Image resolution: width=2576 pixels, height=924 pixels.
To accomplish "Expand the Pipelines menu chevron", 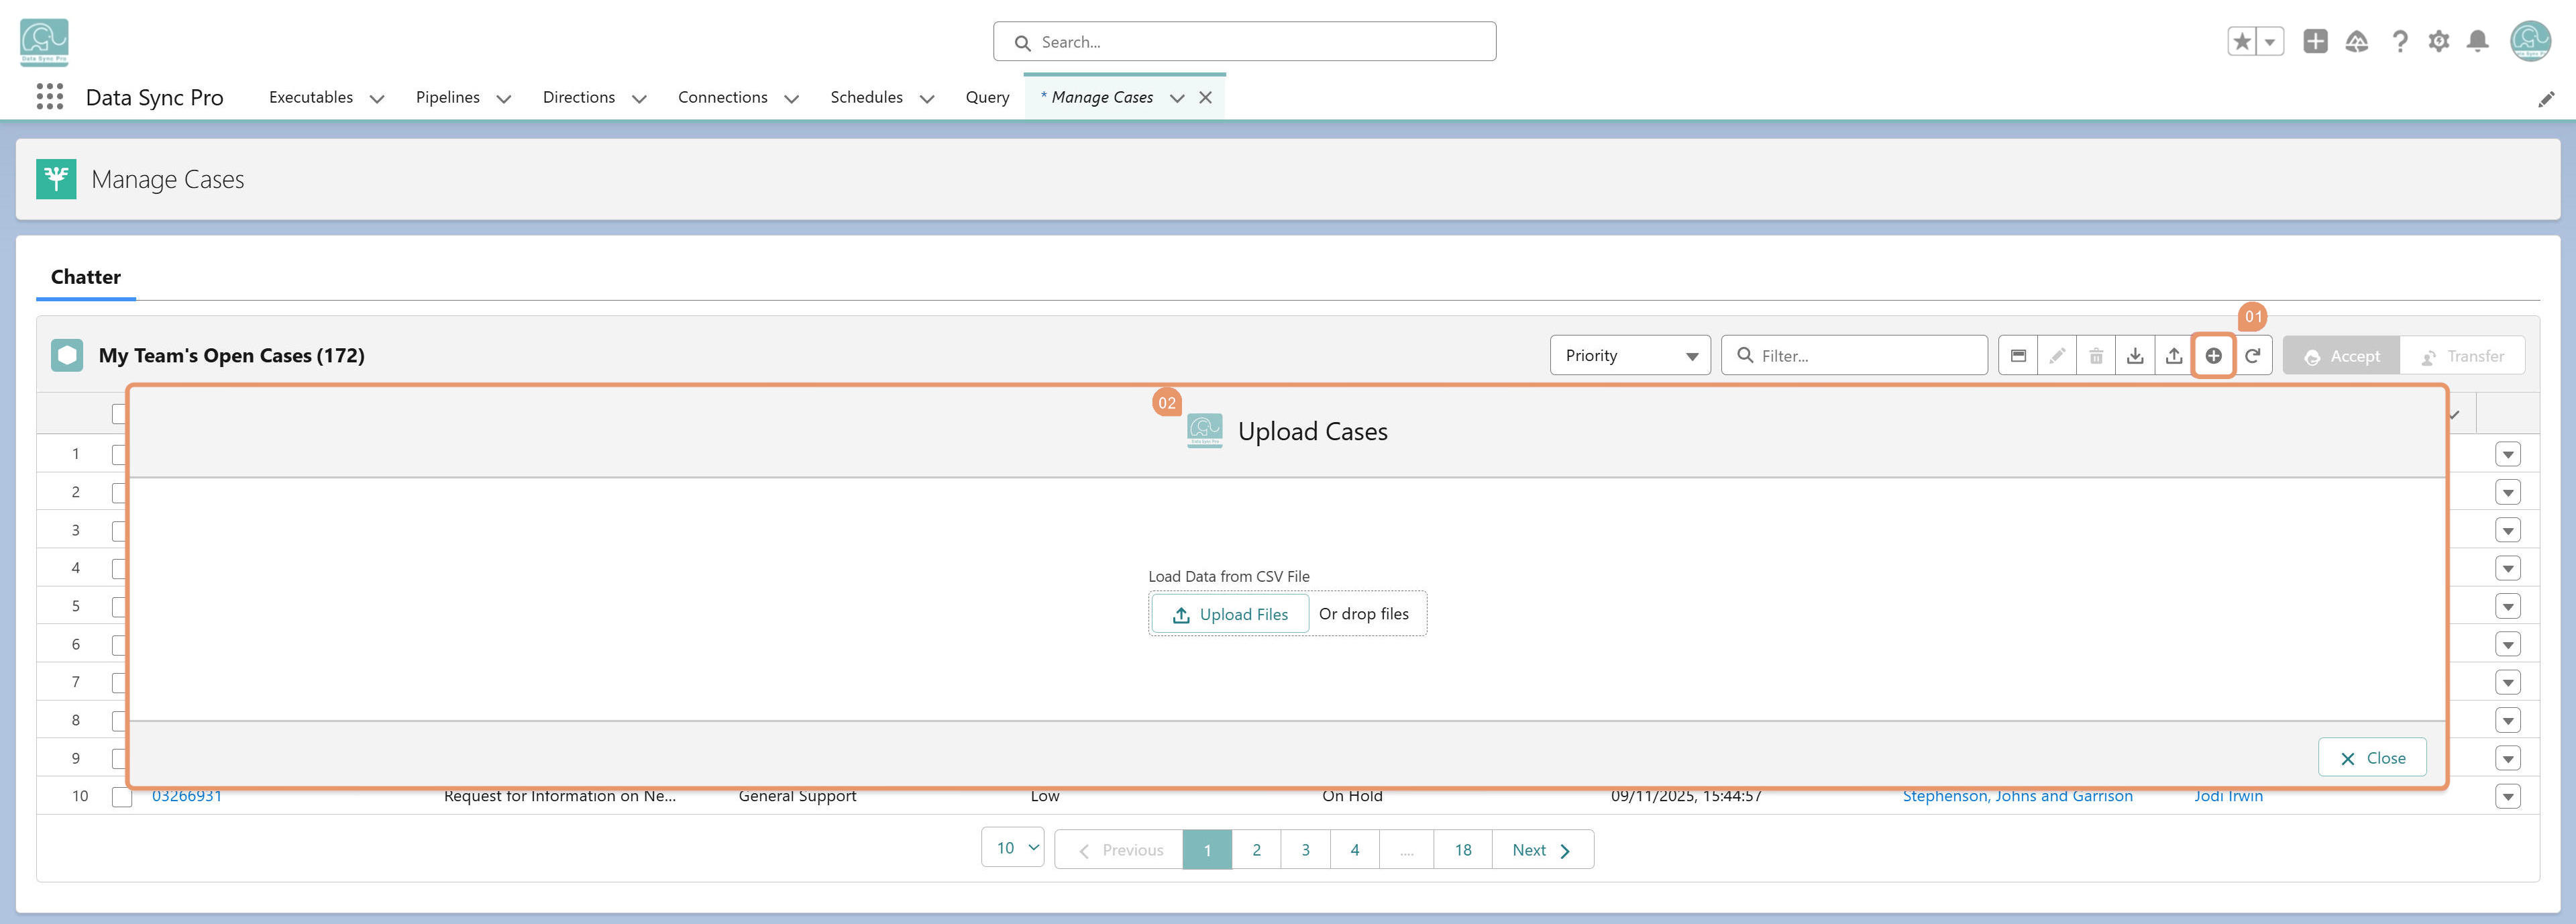I will (x=504, y=98).
